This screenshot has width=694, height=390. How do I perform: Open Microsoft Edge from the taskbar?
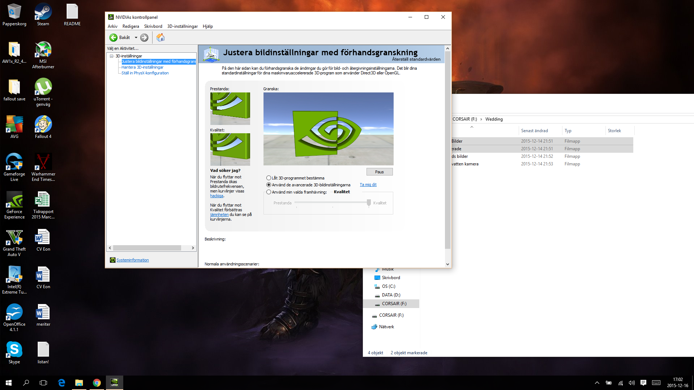61,383
